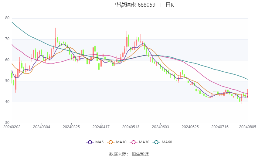Click the y-axis value 80

pos(7,18)
